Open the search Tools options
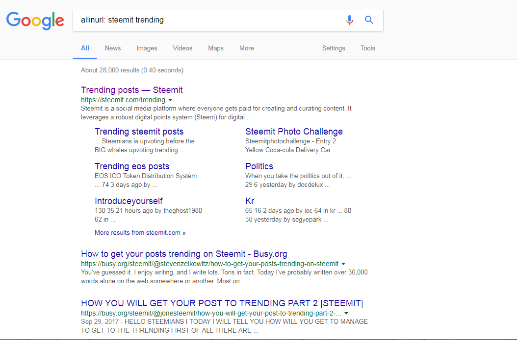517x340 pixels. (x=367, y=48)
